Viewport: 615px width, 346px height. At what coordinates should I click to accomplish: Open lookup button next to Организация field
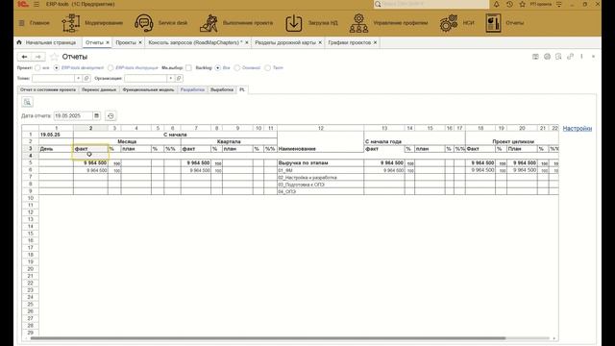179,79
